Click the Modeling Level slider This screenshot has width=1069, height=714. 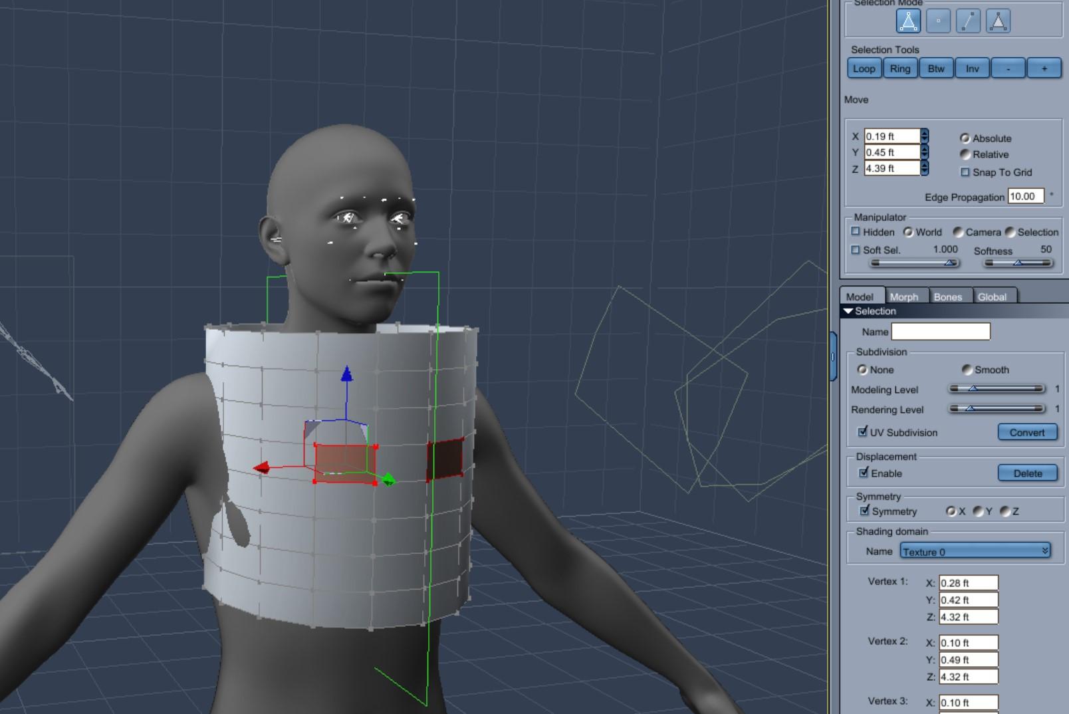click(x=997, y=389)
